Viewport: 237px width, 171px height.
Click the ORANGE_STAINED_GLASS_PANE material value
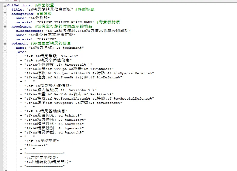click(x=66, y=22)
